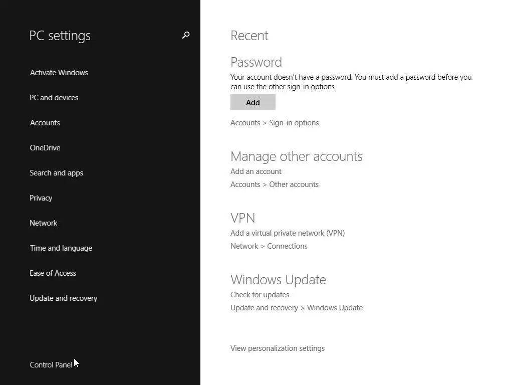Image resolution: width=513 pixels, height=385 pixels.
Task: Open Activate Windows settings
Action: click(x=59, y=73)
